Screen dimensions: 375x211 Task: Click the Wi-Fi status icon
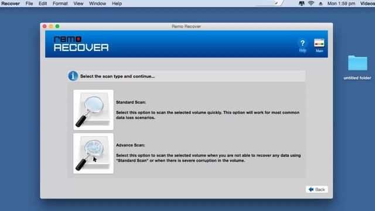pyautogui.click(x=311, y=4)
